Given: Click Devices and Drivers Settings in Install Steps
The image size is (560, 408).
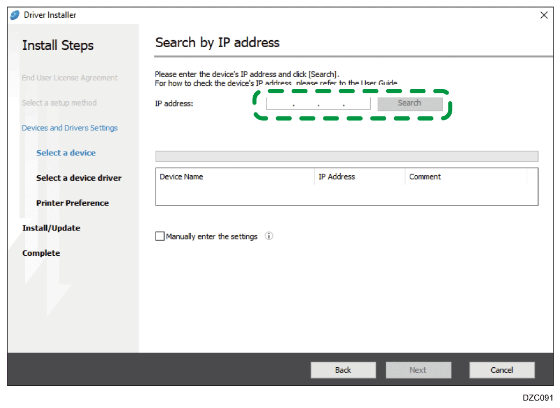Looking at the screenshot, I should click(x=70, y=128).
